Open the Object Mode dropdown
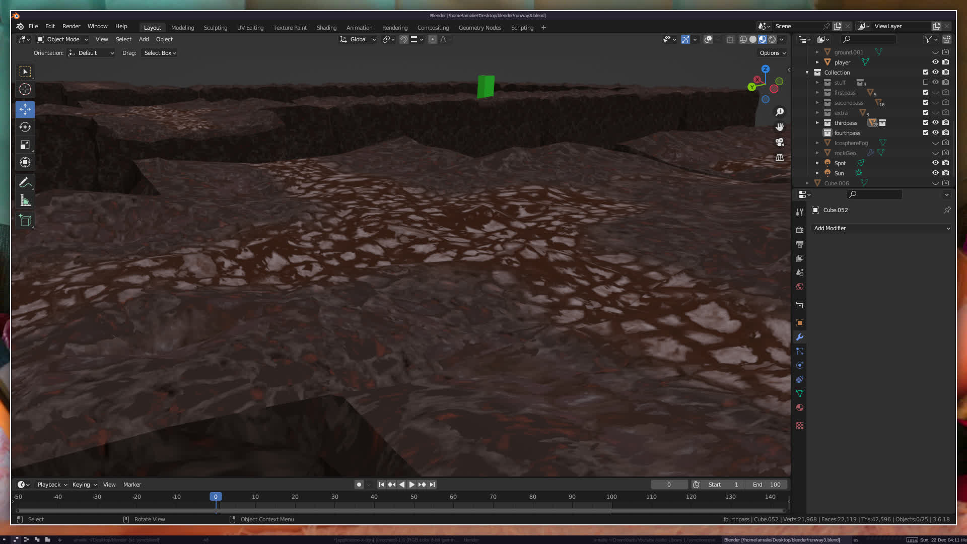 pyautogui.click(x=62, y=39)
